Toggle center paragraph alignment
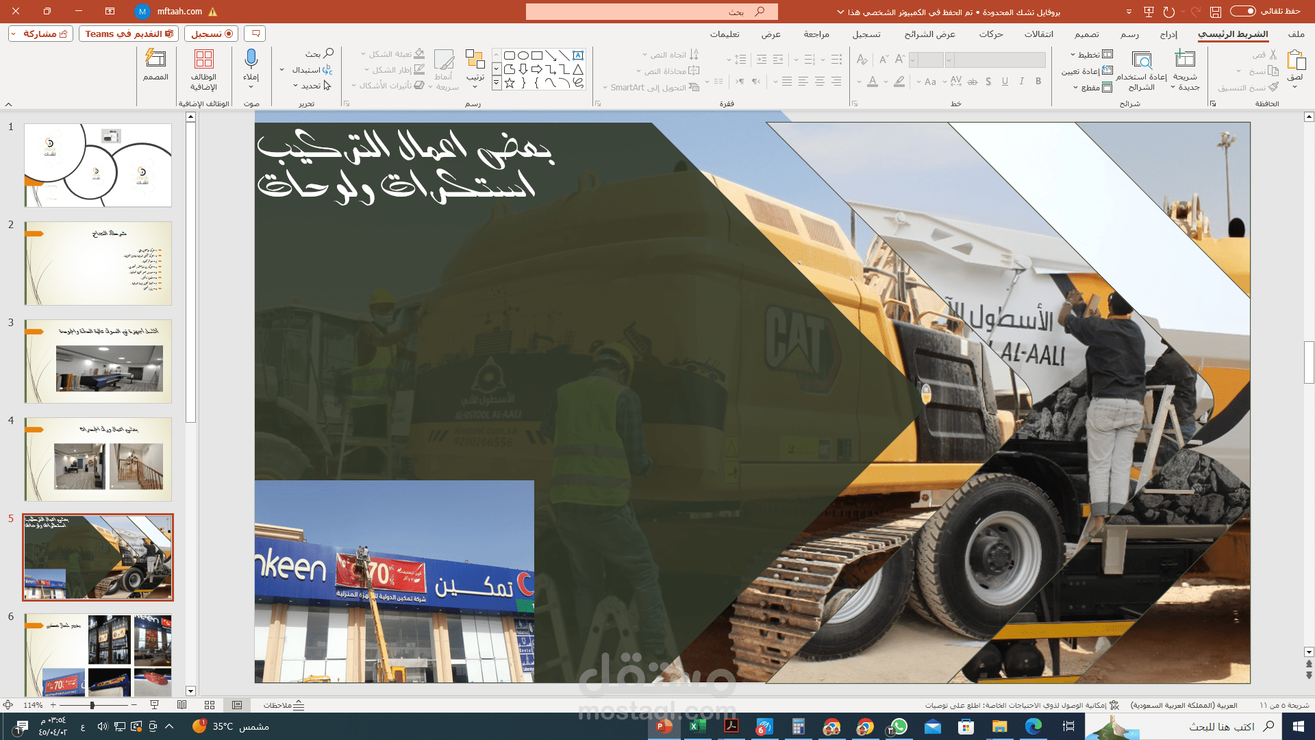The height and width of the screenshot is (740, 1315). [820, 82]
